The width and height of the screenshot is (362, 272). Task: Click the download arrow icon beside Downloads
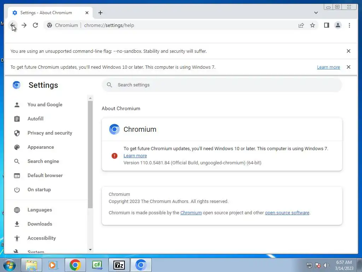(x=17, y=224)
